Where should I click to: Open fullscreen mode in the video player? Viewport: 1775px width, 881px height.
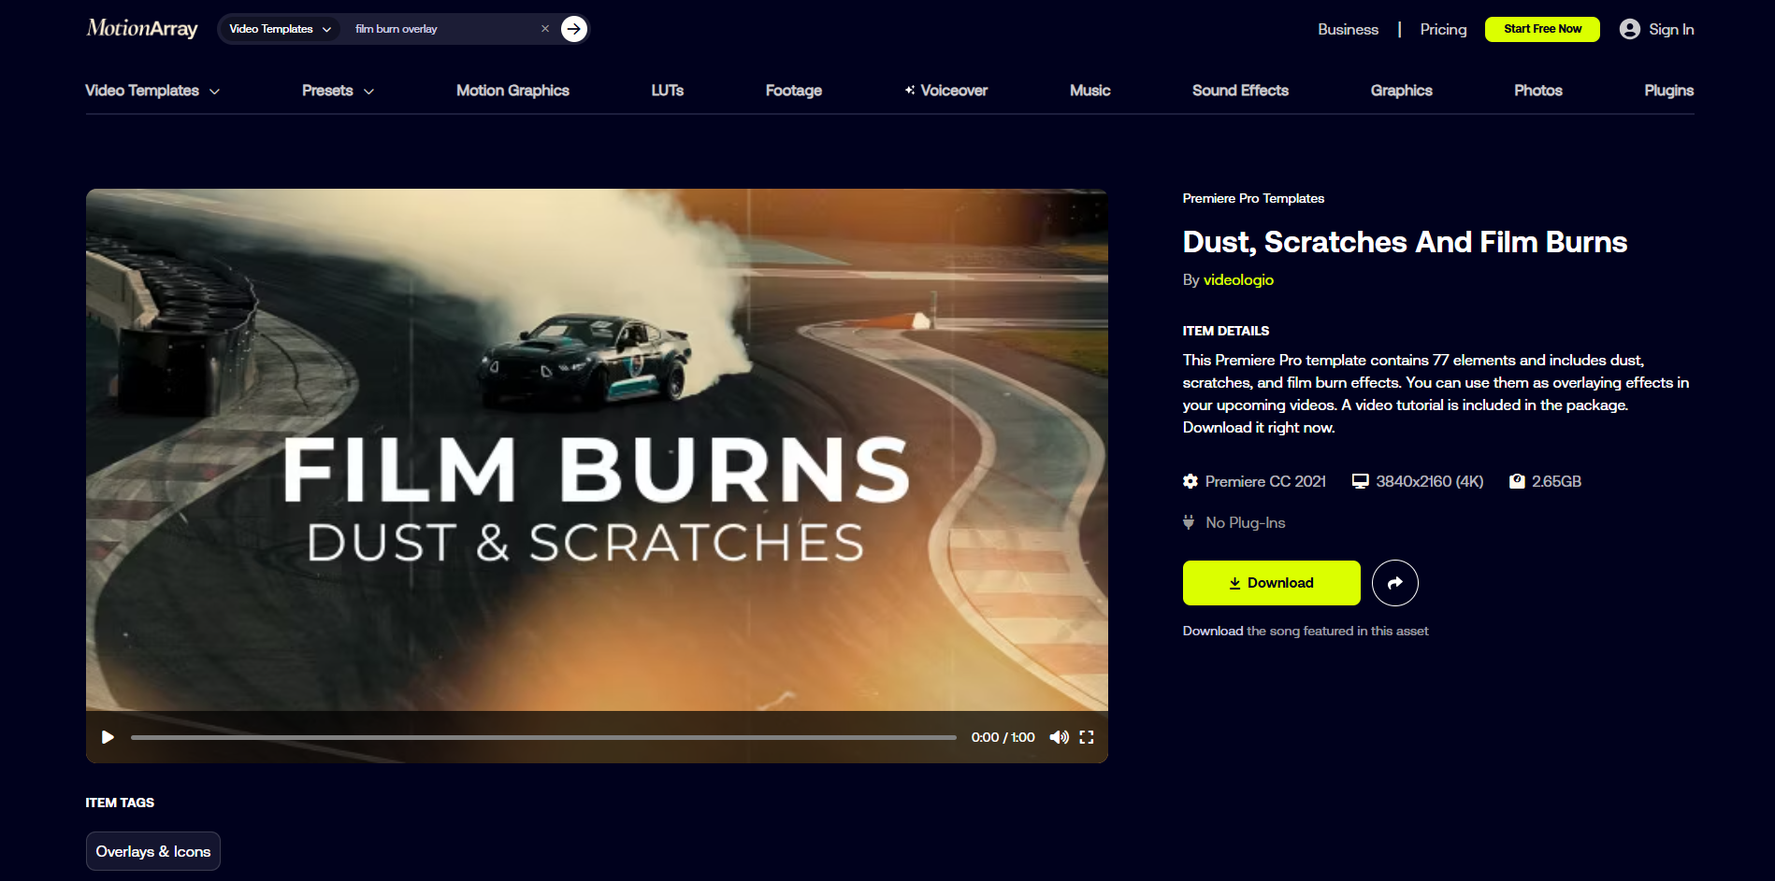point(1087,737)
